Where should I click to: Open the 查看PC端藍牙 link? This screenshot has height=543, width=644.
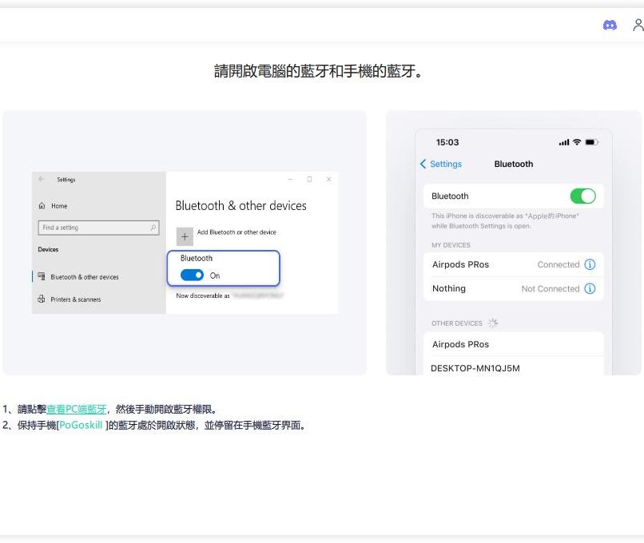pos(76,409)
